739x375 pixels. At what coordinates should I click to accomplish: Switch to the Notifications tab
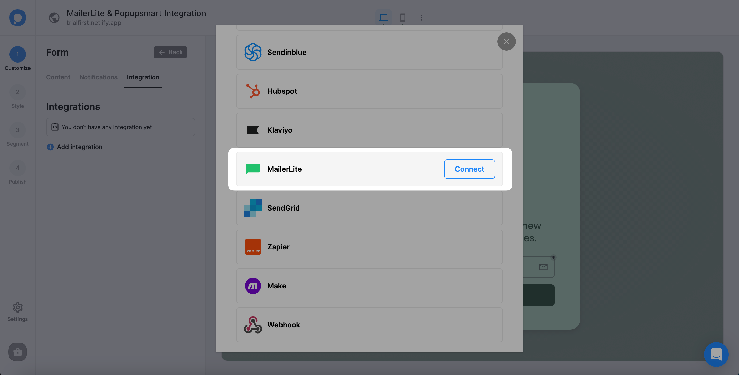(98, 77)
